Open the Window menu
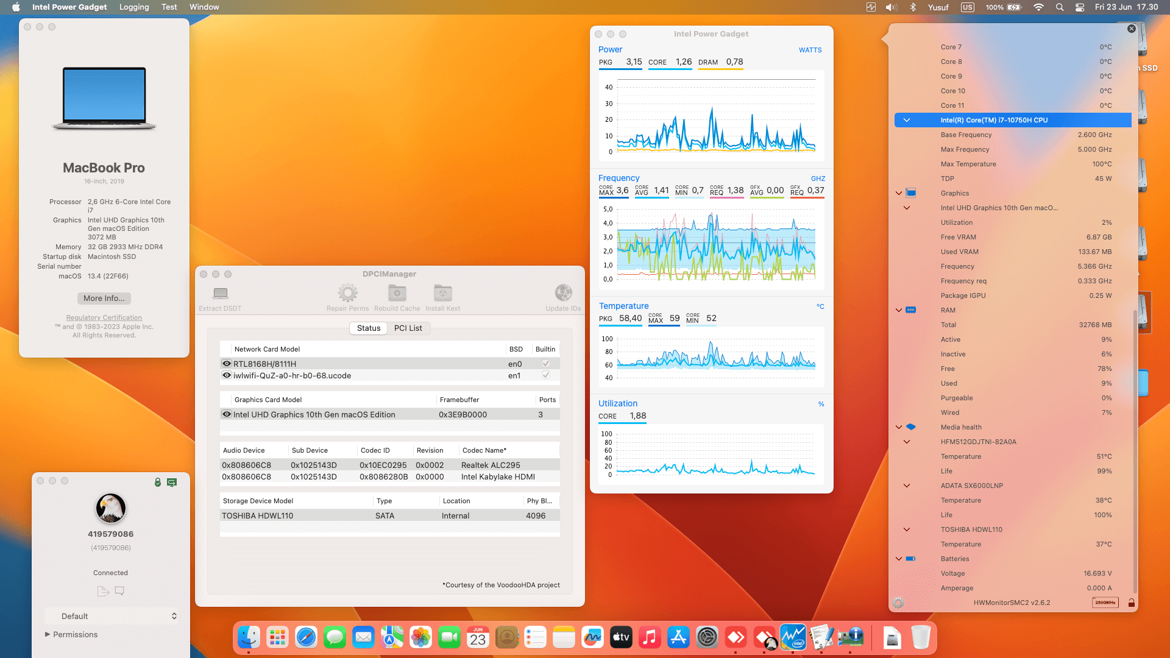Image resolution: width=1170 pixels, height=658 pixels. [x=204, y=7]
